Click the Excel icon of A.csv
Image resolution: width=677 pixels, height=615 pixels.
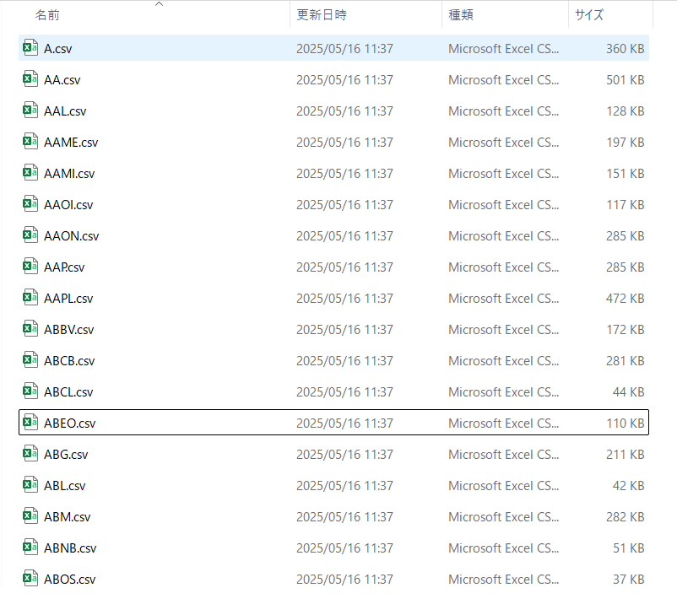pyautogui.click(x=30, y=48)
